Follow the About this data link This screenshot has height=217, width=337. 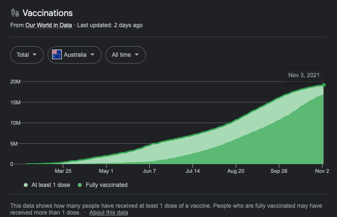[108, 213]
